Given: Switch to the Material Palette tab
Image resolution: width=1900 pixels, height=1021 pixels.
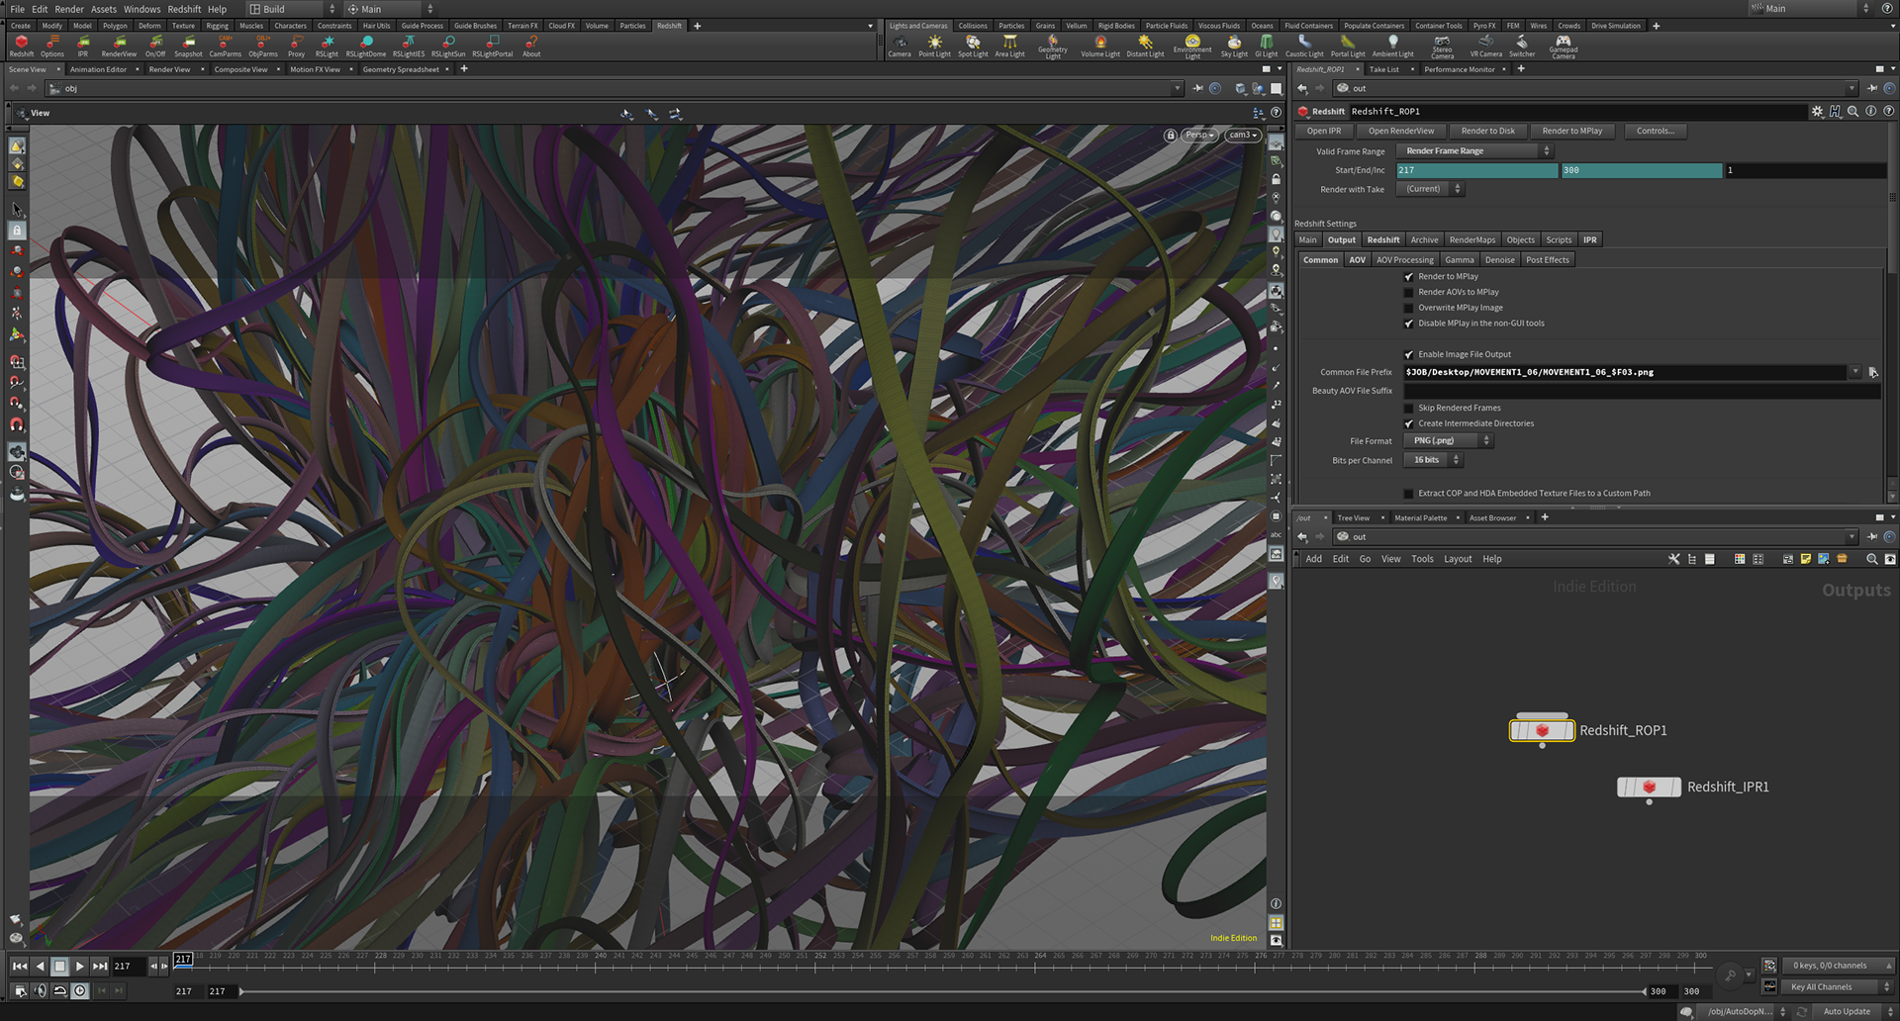Looking at the screenshot, I should tap(1420, 517).
